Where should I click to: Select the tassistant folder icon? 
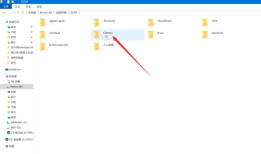coord(205,35)
